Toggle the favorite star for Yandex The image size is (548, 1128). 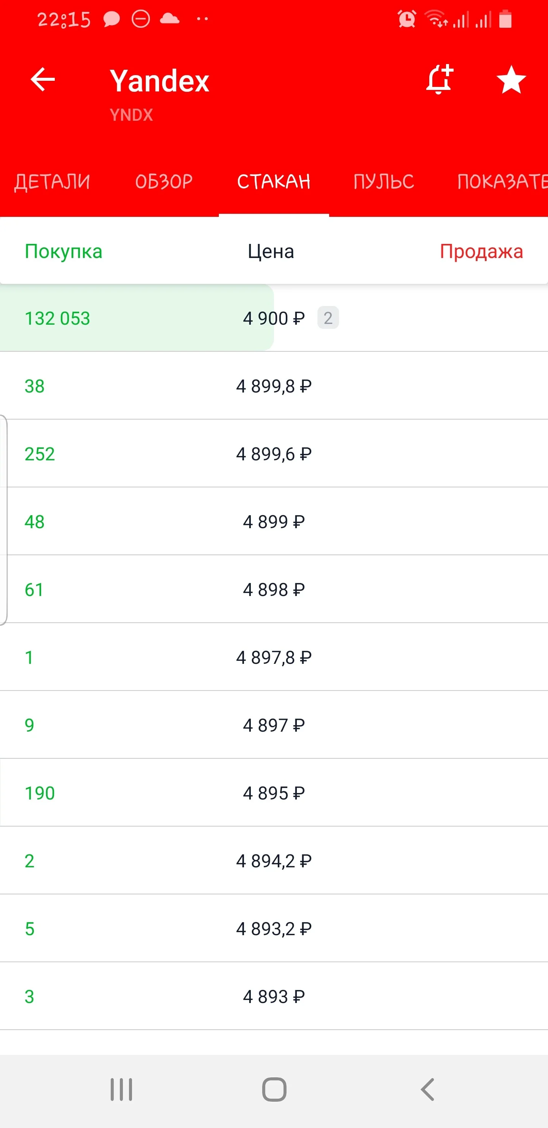click(511, 80)
